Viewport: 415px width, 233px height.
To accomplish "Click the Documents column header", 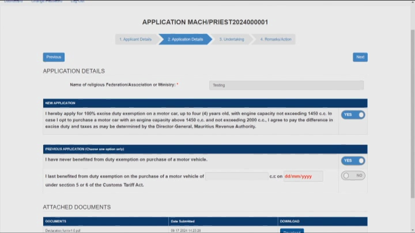I will pyautogui.click(x=56, y=221).
